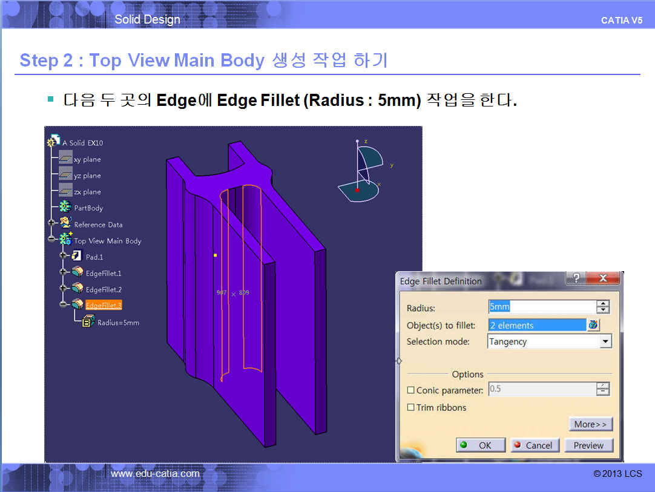Image resolution: width=655 pixels, height=492 pixels.
Task: Click the Radius=5mm parameter label
Action: pos(118,323)
